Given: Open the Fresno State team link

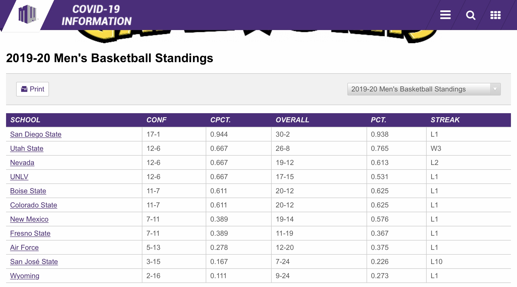Looking at the screenshot, I should [30, 233].
